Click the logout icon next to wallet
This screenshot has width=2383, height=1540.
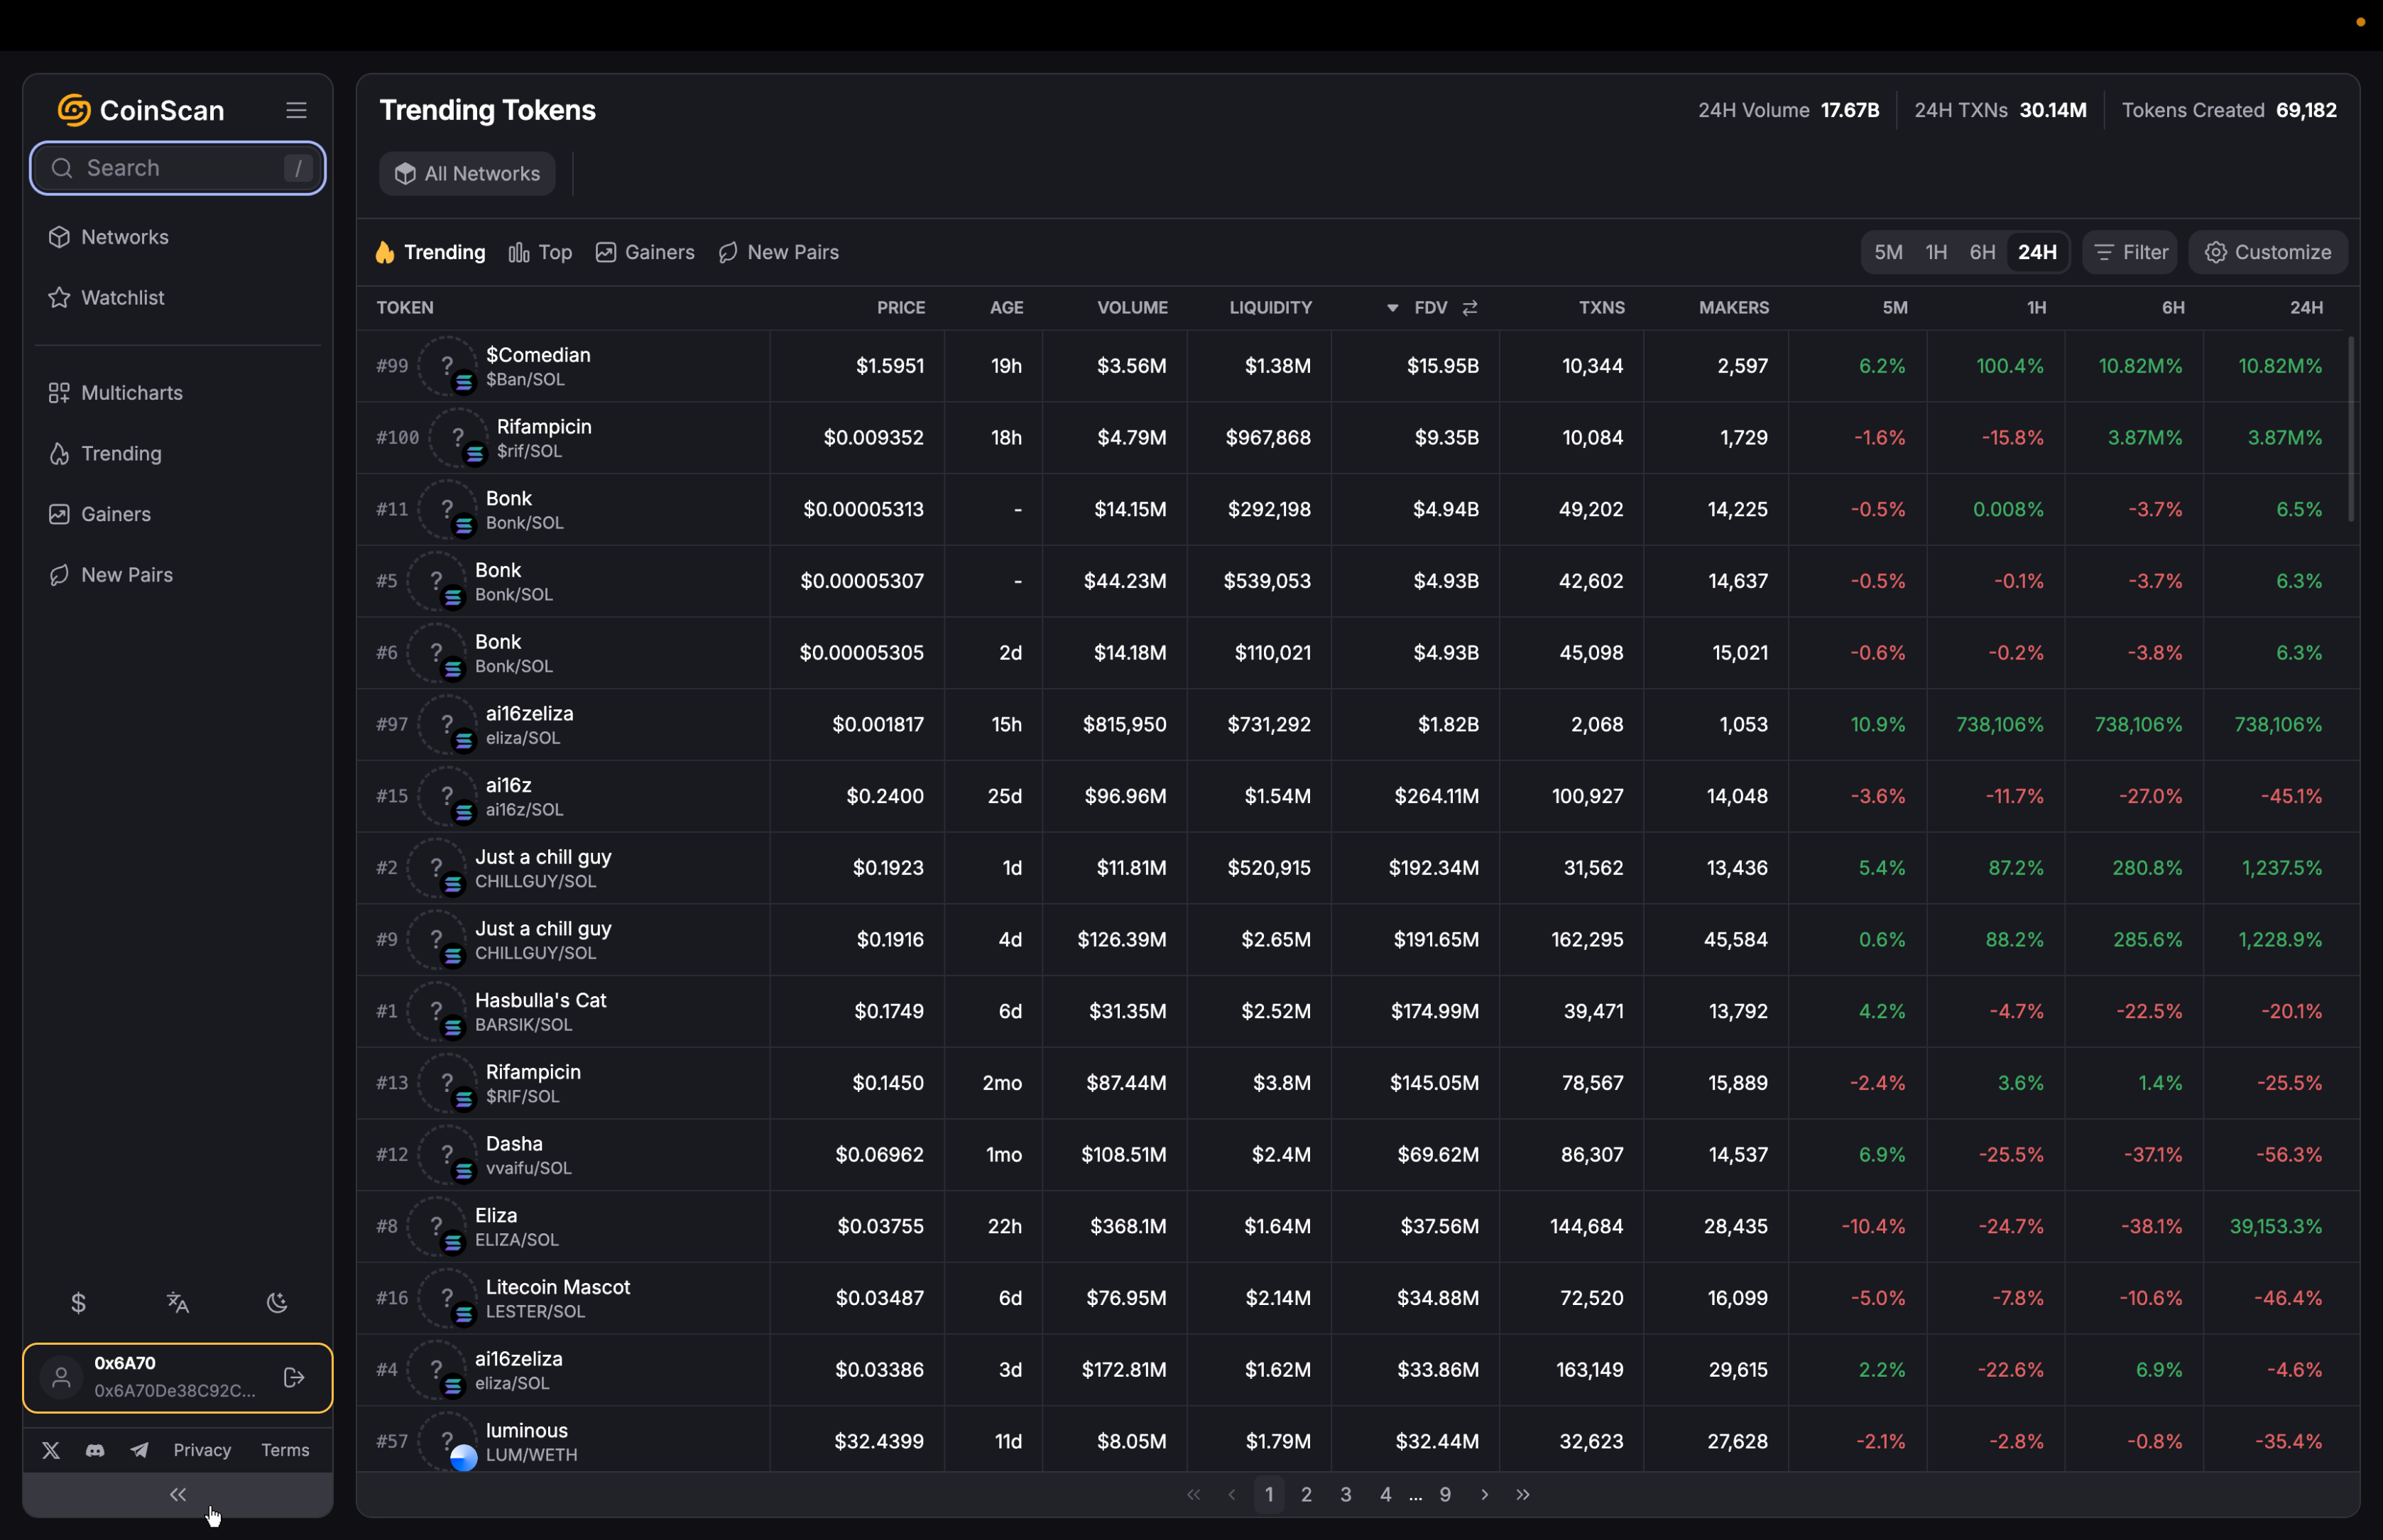point(294,1377)
